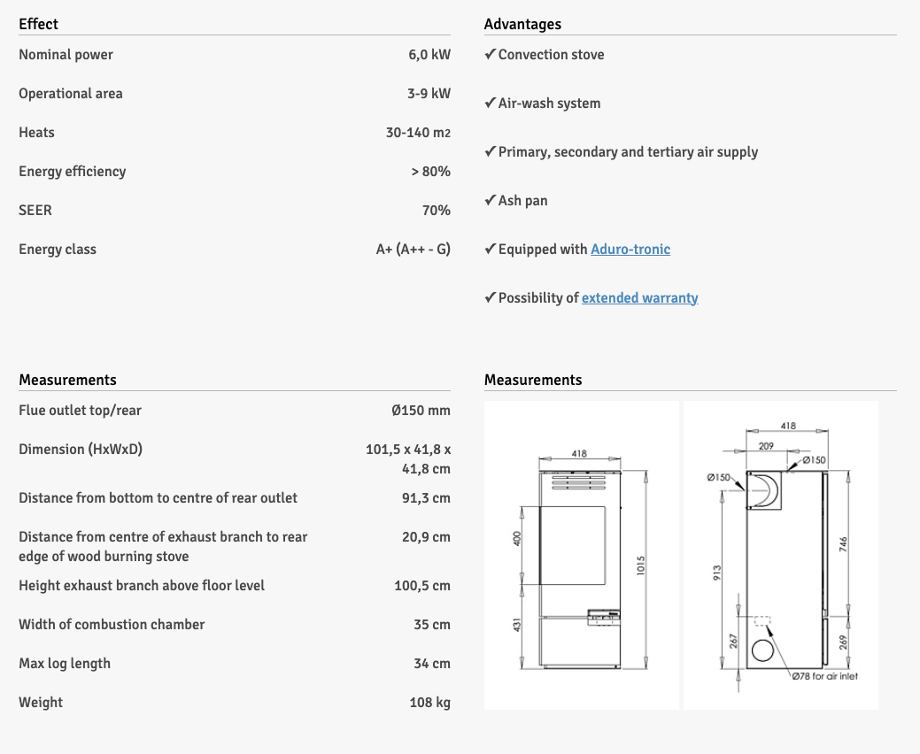Open the front view stove dimension drawing
Image resolution: width=920 pixels, height=754 pixels.
(582, 555)
